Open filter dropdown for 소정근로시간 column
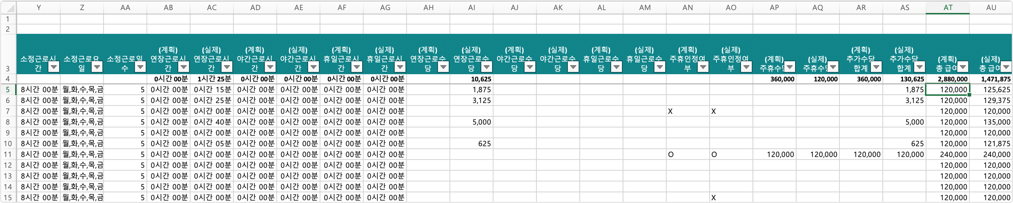 [54, 67]
